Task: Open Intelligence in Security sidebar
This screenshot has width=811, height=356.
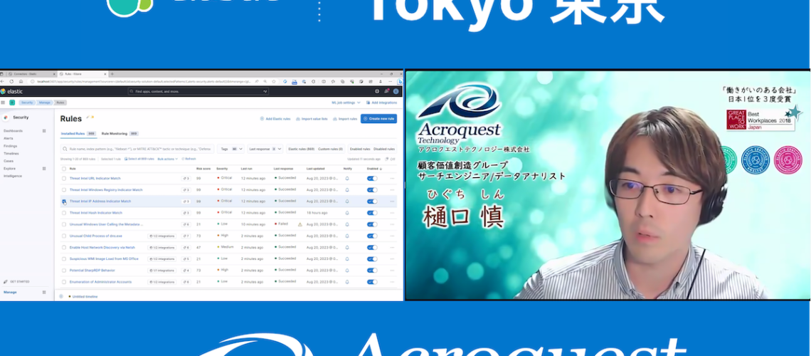Action: pos(12,176)
